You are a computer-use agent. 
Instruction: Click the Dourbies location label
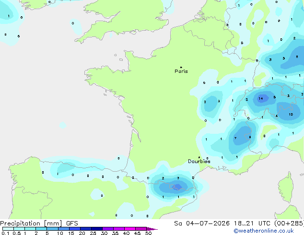[x=199, y=161]
